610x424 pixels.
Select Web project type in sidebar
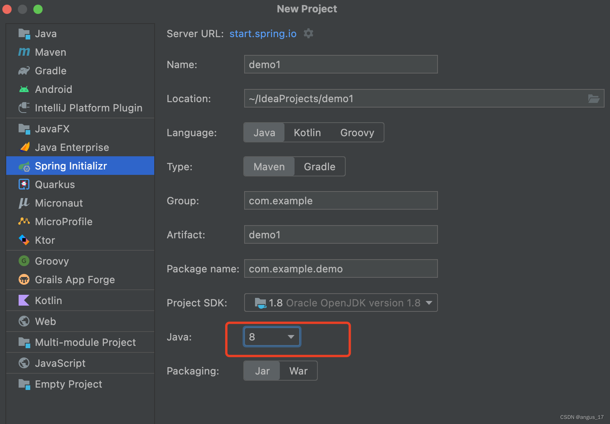coord(80,321)
